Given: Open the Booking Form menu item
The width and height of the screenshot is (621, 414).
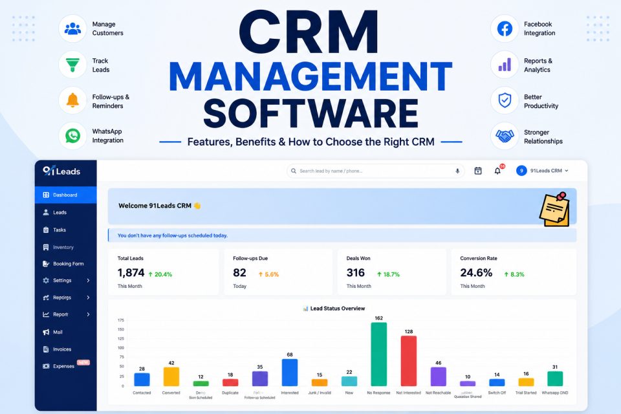Looking at the screenshot, I should click(66, 263).
